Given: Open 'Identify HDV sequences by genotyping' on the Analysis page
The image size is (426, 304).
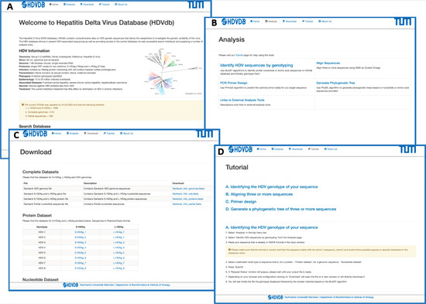Looking at the screenshot, I should coord(256,66).
